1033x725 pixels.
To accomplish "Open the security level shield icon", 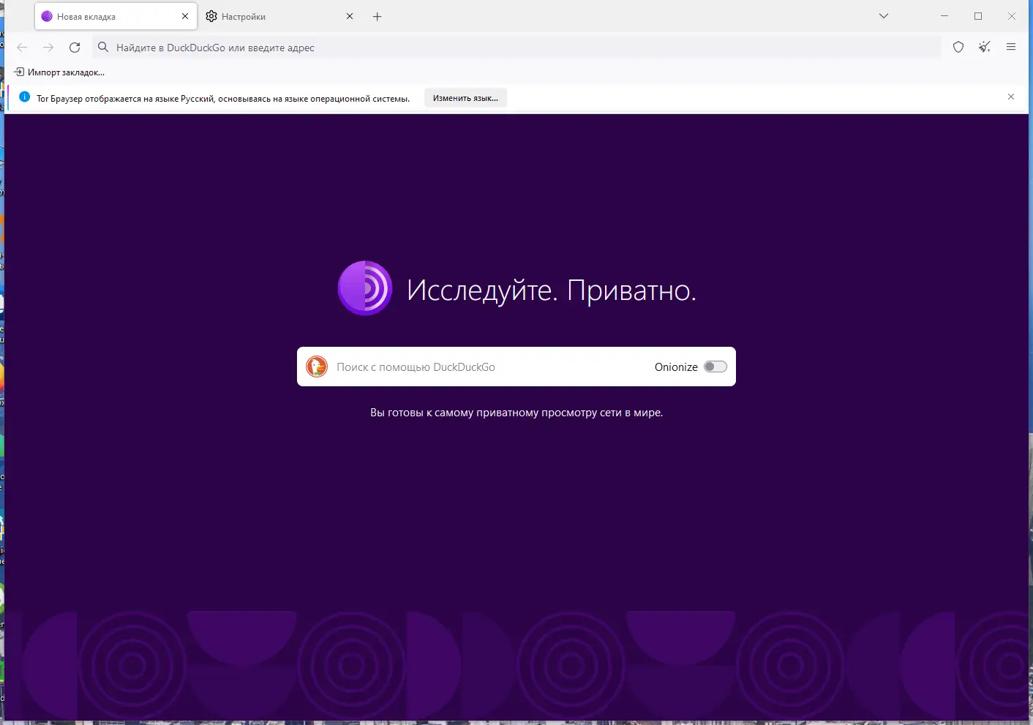I will [958, 48].
